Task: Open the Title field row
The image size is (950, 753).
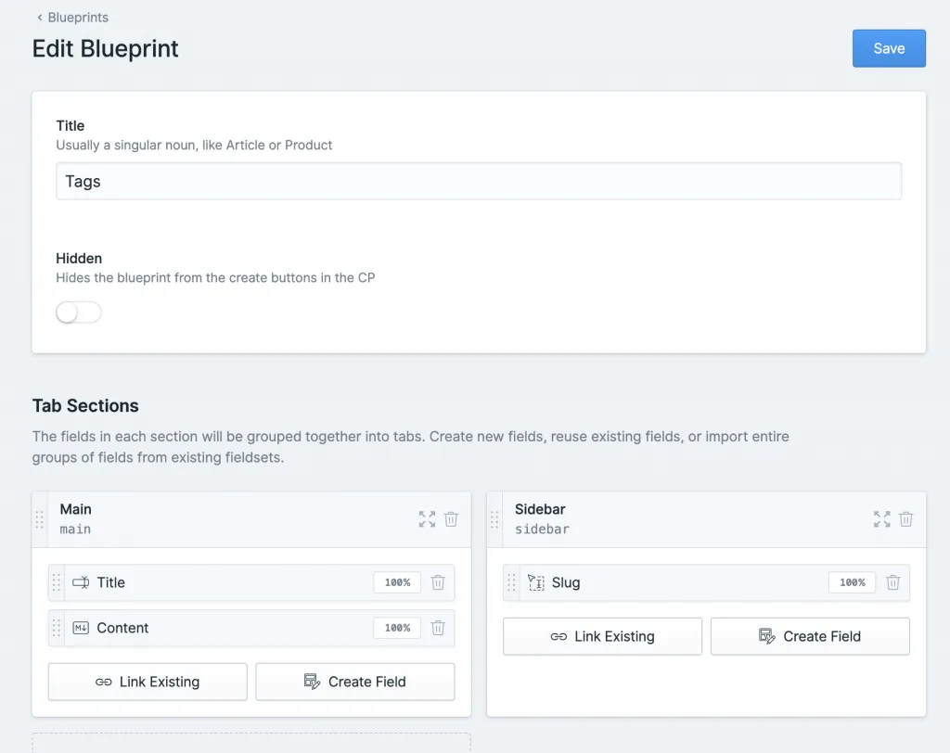Action: point(251,582)
